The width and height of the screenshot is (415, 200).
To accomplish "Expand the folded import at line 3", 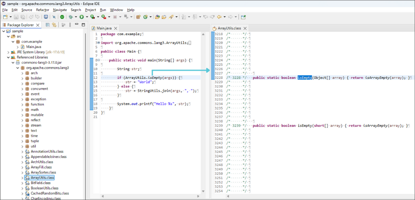I will pyautogui.click(x=98, y=43).
